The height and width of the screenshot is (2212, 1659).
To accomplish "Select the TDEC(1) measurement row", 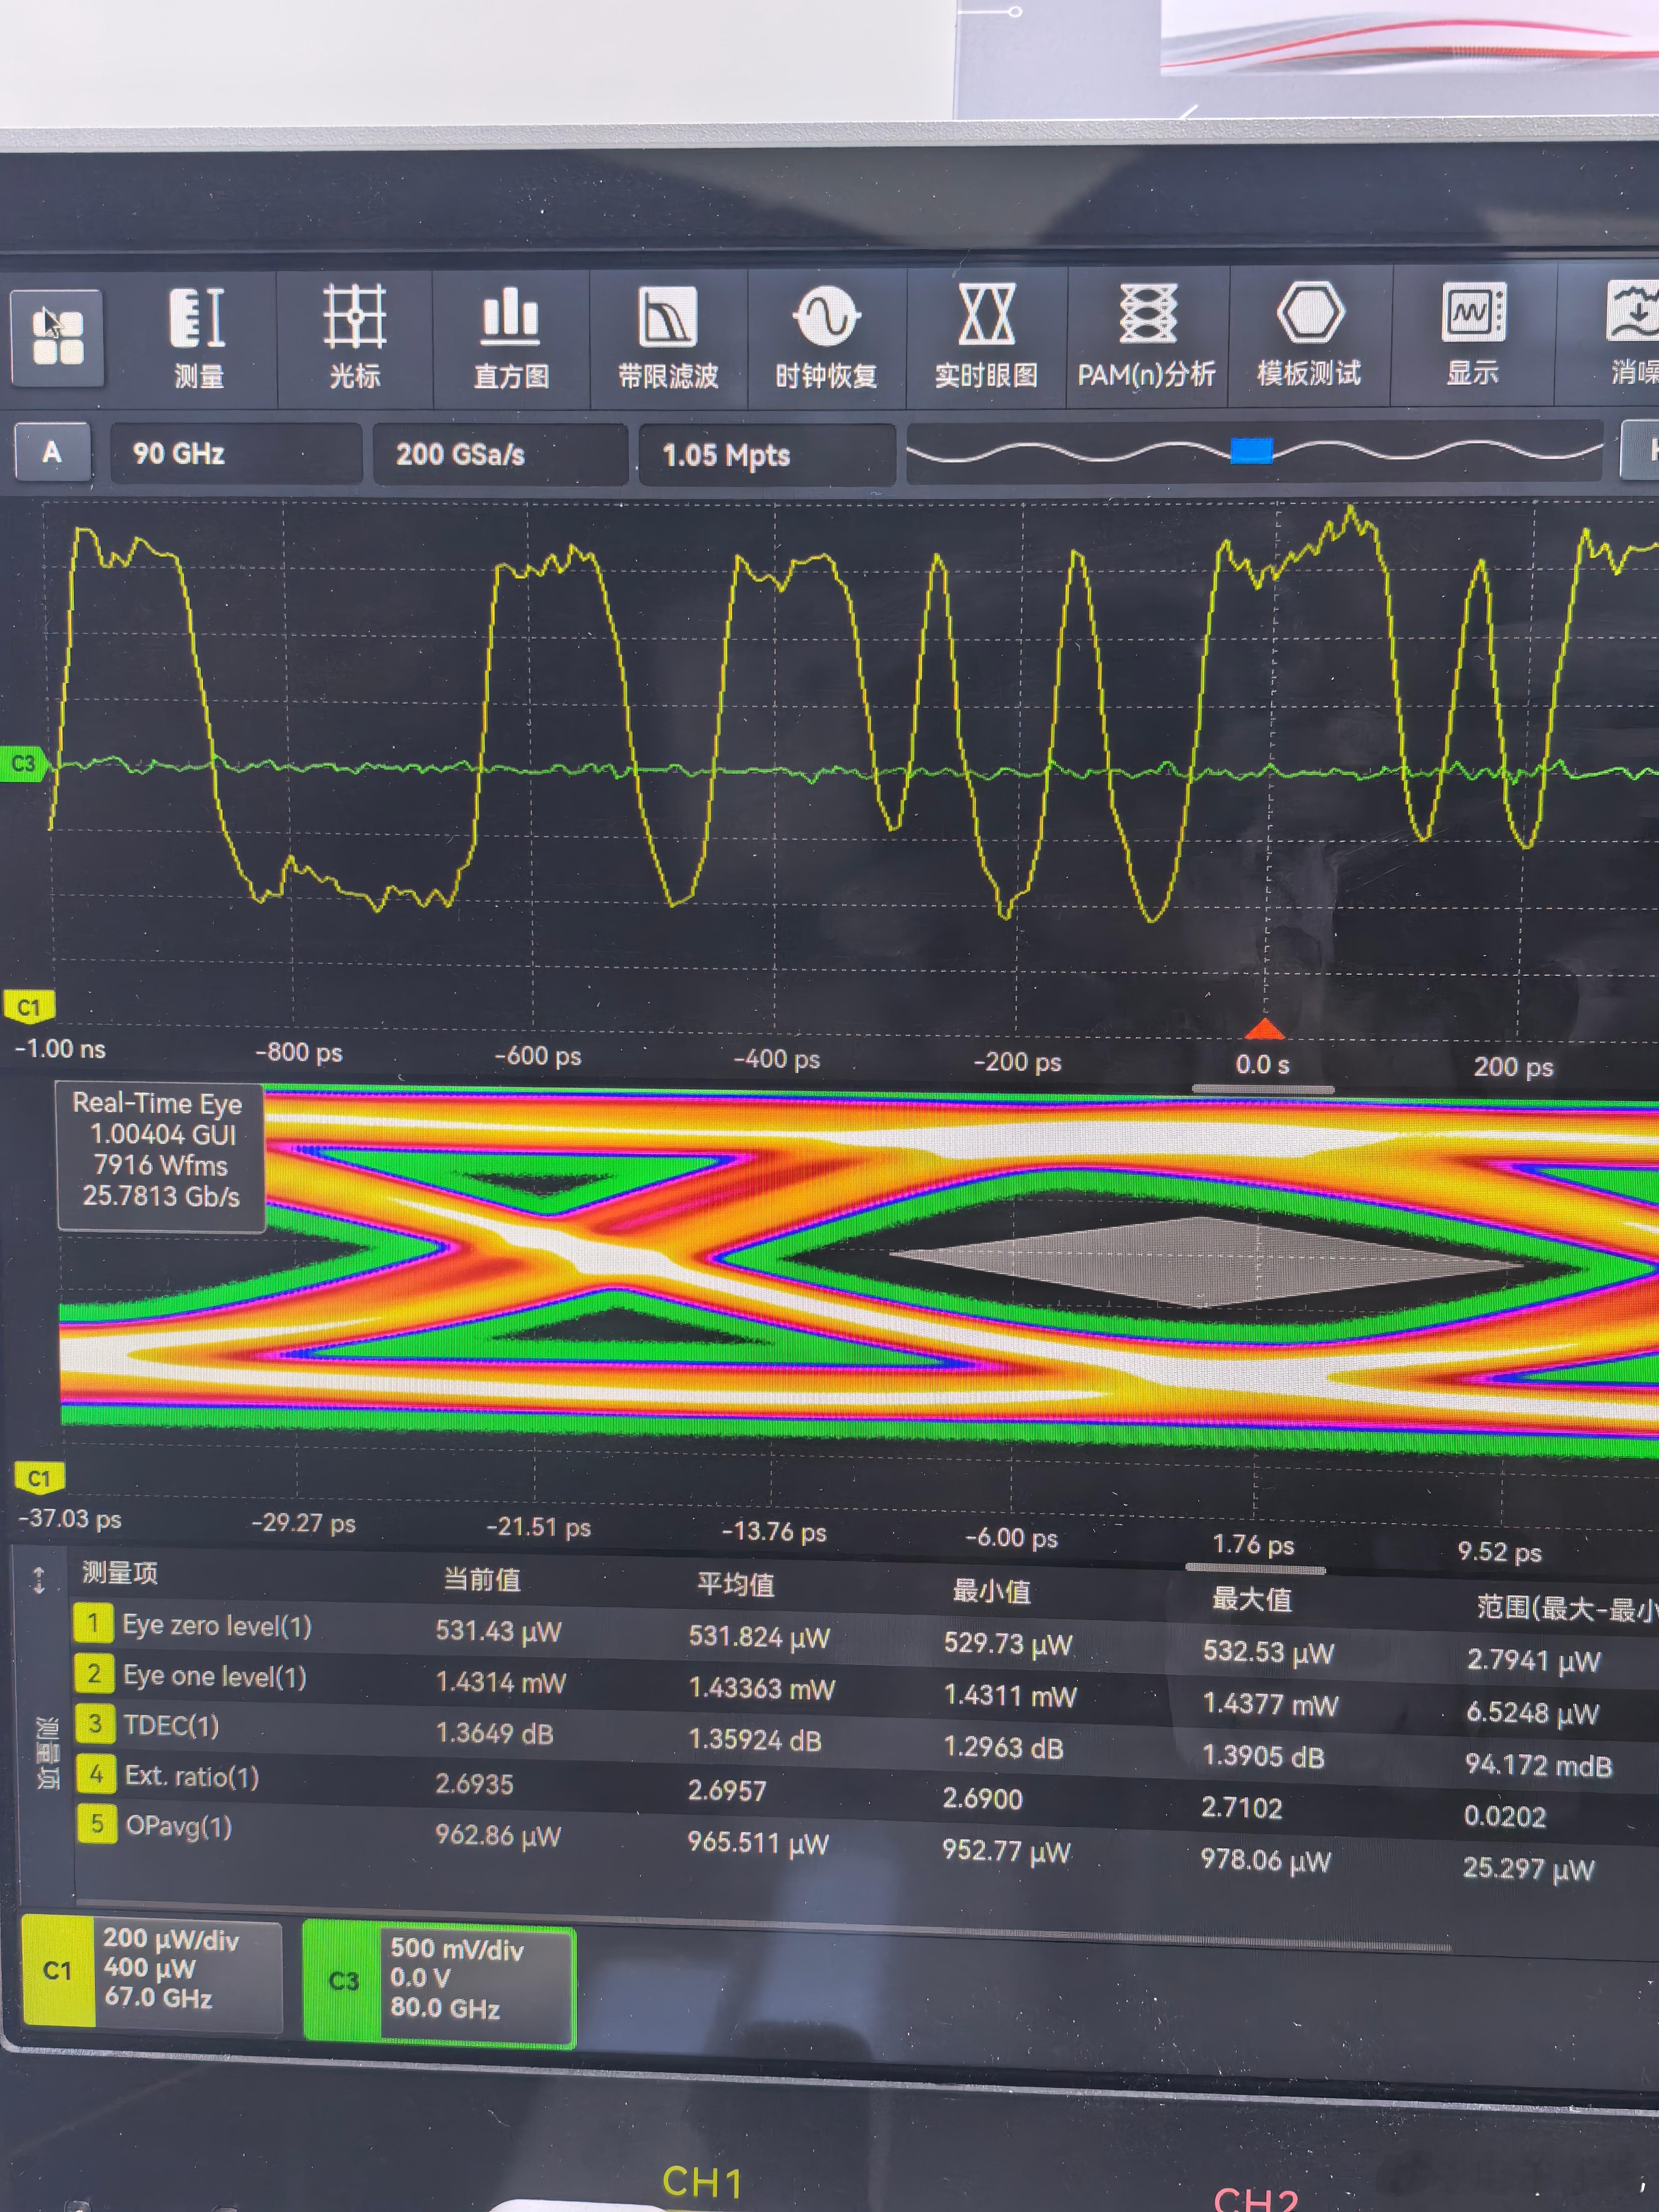I will pyautogui.click(x=170, y=1725).
